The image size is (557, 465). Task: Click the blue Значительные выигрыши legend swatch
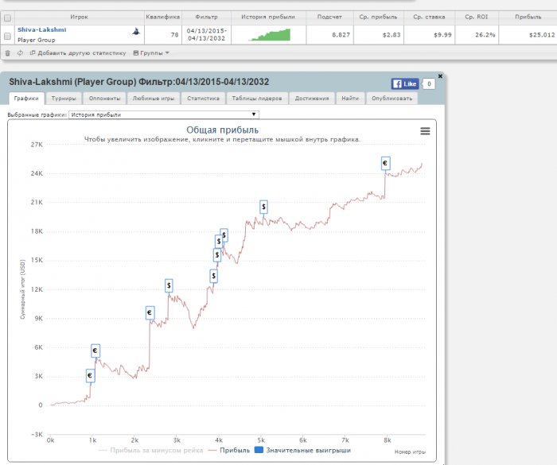258,450
